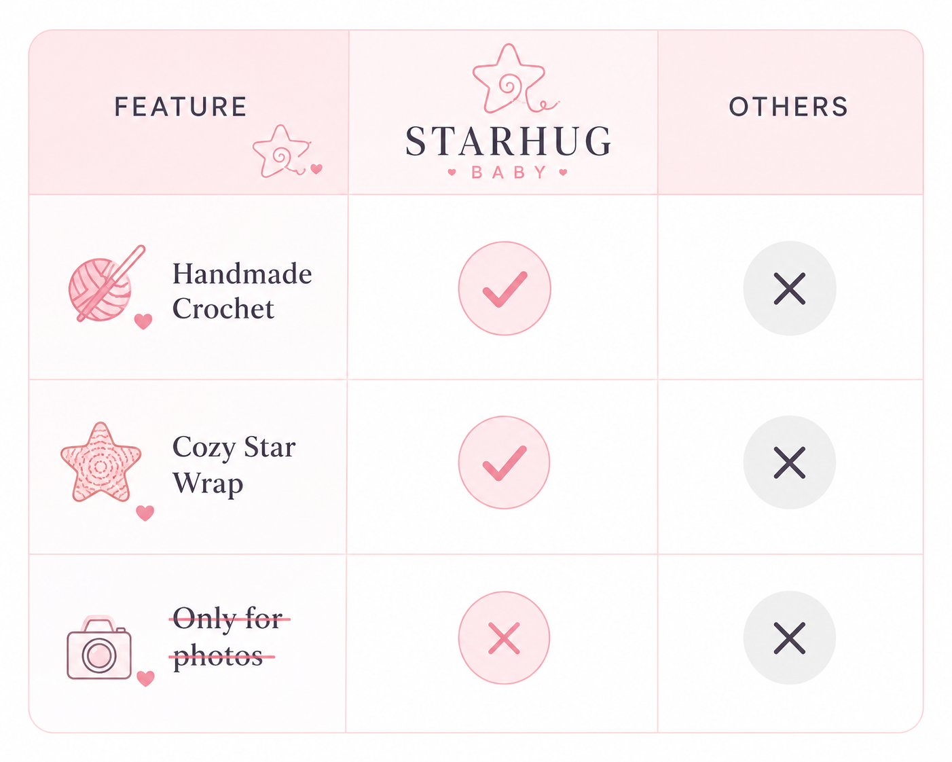Click the struck-through Only for photos text
This screenshot has width=952, height=762.
coord(229,637)
